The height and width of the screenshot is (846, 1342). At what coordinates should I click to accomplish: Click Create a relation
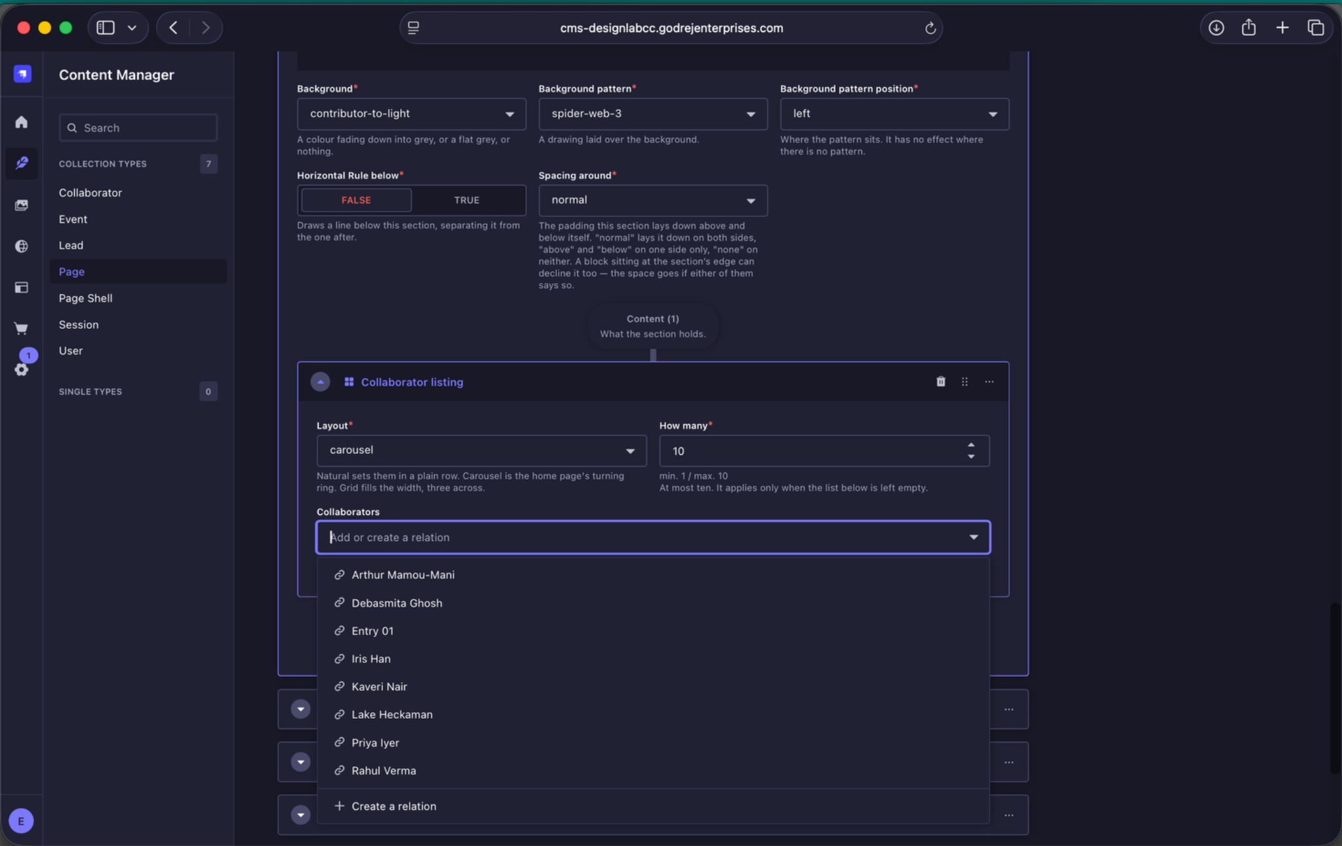coord(653,806)
